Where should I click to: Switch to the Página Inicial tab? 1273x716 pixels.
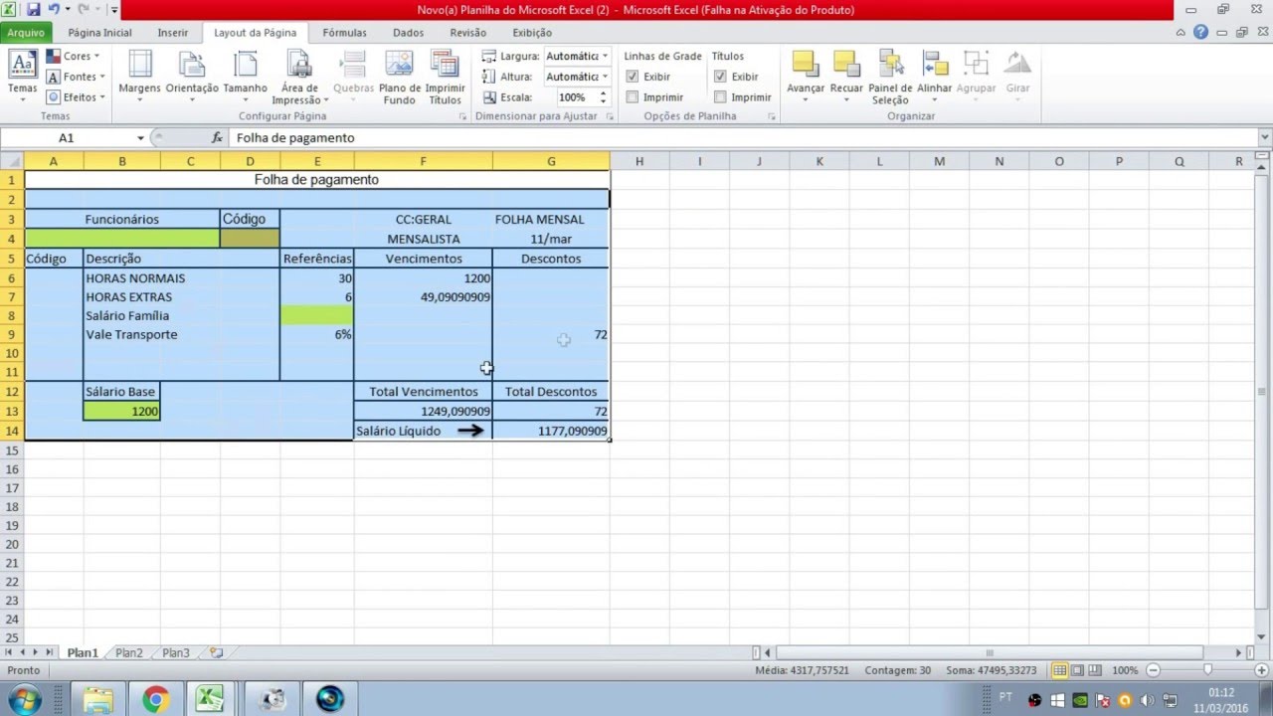[99, 33]
